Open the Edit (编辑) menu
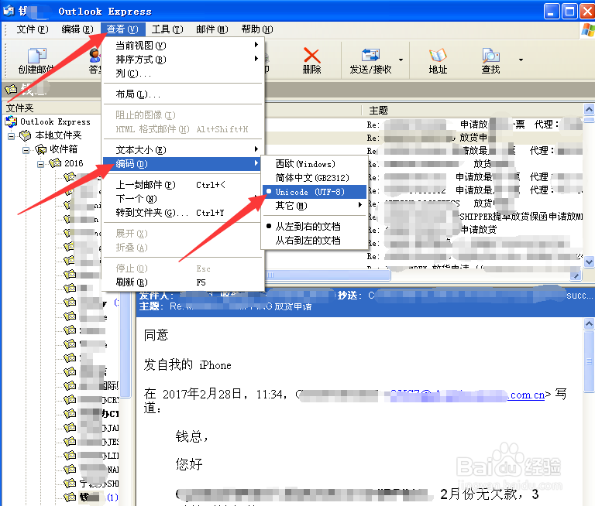Image resolution: width=595 pixels, height=506 pixels. pos(77,29)
